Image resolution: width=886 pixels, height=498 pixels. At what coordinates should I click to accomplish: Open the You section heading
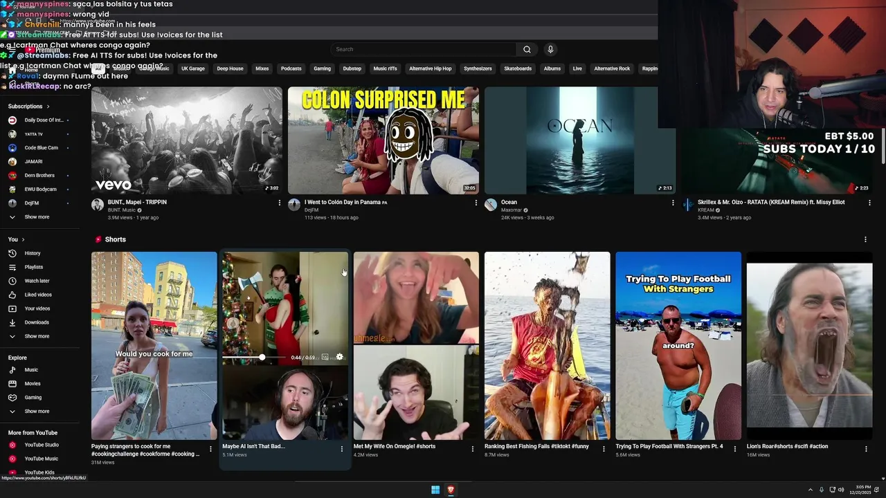point(16,239)
